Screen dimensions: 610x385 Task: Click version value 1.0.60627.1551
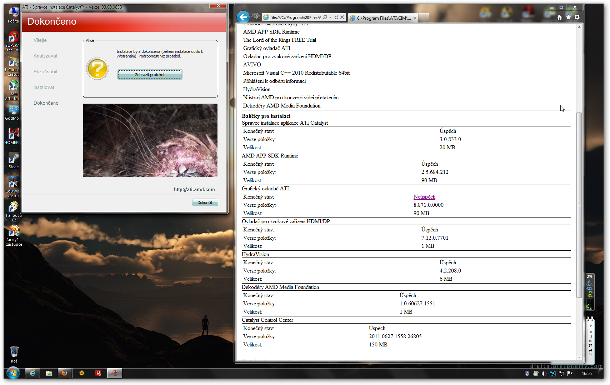(x=417, y=304)
